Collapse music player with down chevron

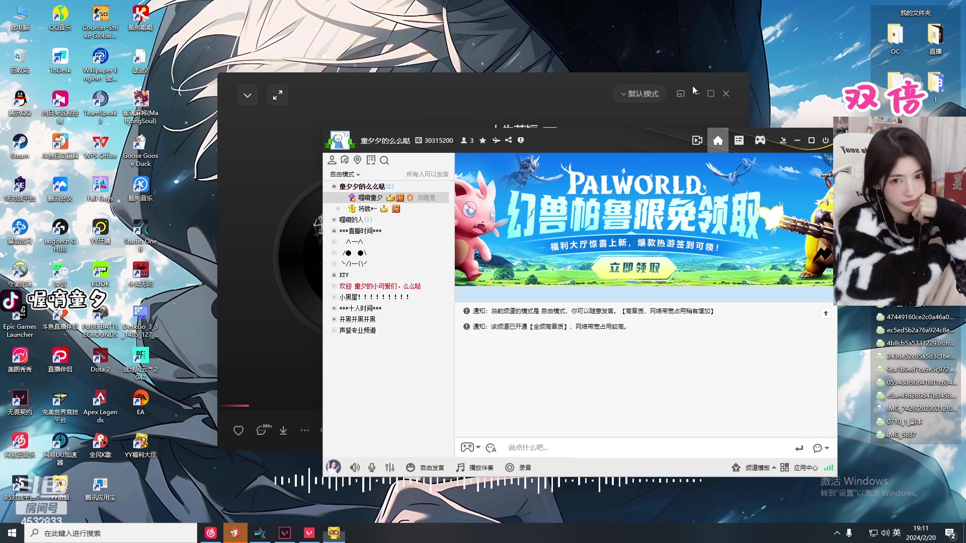point(248,95)
